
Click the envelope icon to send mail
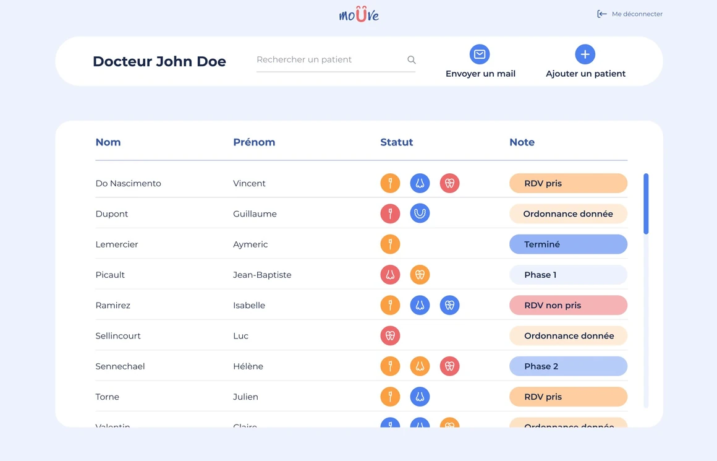click(480, 54)
